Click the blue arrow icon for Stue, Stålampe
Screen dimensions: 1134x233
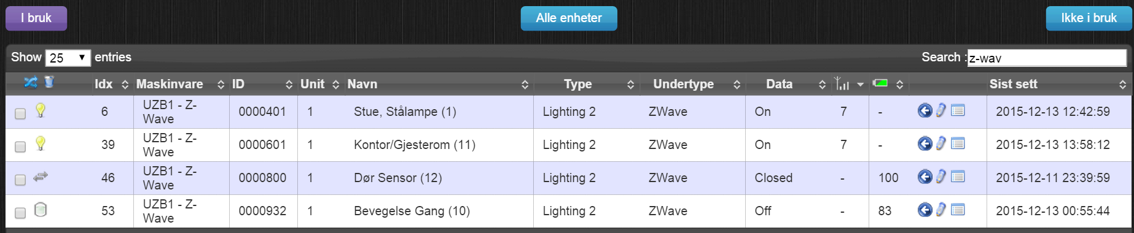pyautogui.click(x=925, y=110)
